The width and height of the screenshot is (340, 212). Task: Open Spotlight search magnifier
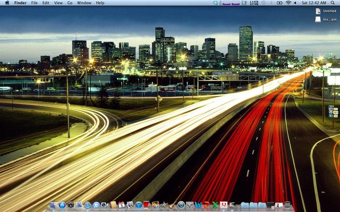click(x=334, y=3)
